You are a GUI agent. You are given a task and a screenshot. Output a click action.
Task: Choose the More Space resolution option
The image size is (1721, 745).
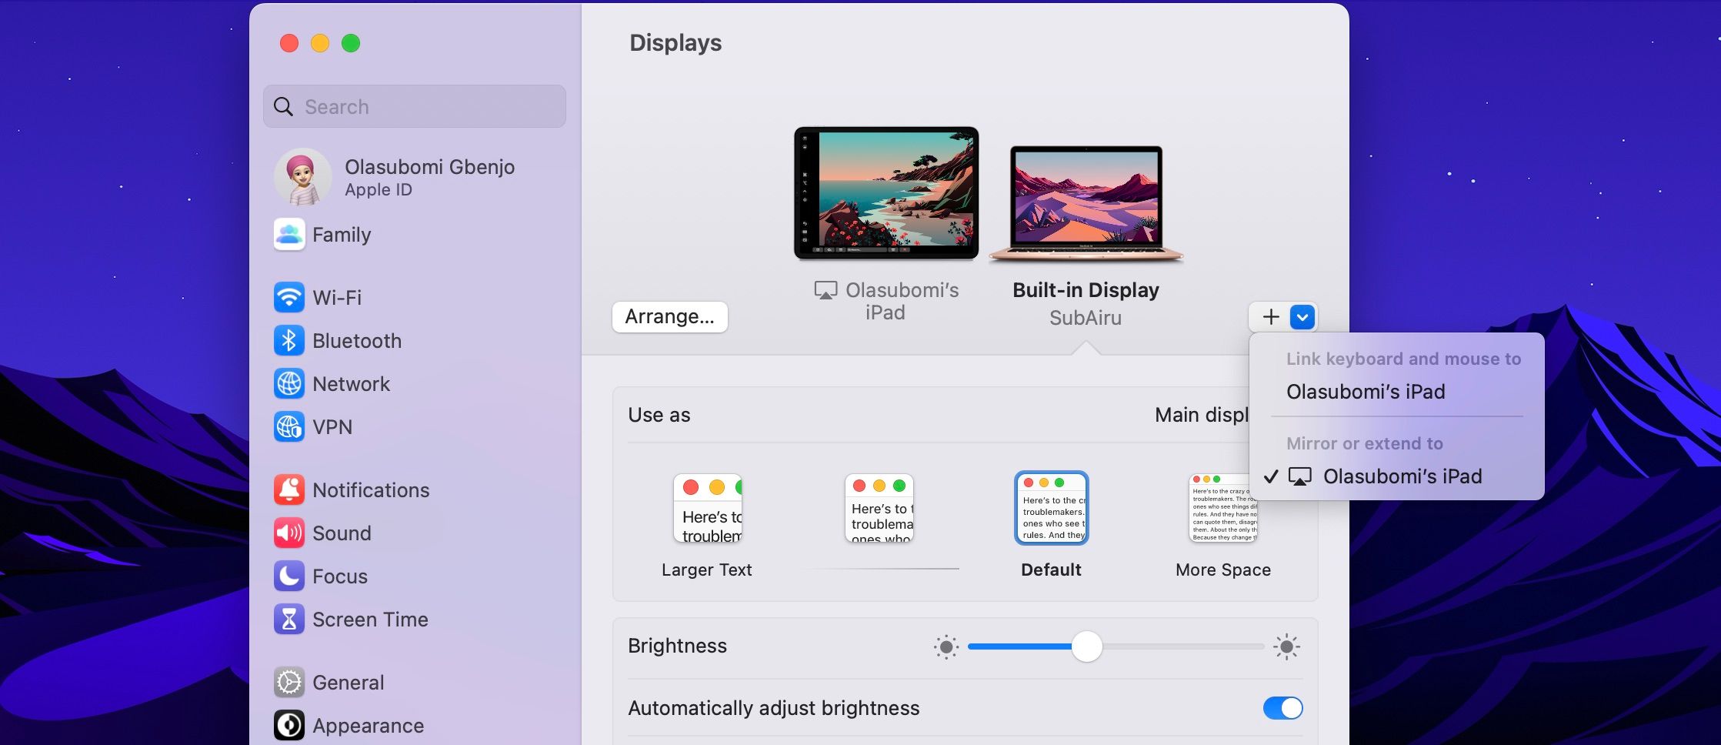click(x=1222, y=509)
